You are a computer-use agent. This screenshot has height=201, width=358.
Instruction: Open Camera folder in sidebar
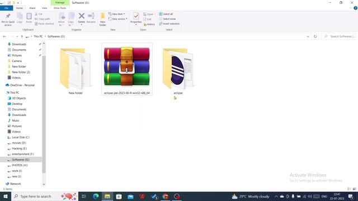point(17,61)
